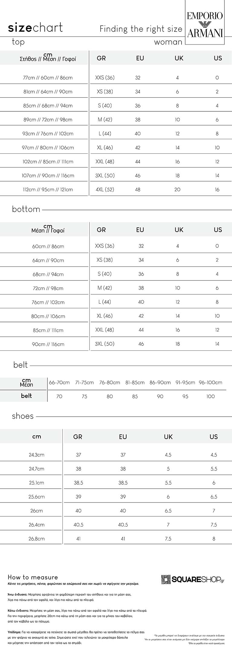Click the 96-100cm belt waist range

pos(211,382)
